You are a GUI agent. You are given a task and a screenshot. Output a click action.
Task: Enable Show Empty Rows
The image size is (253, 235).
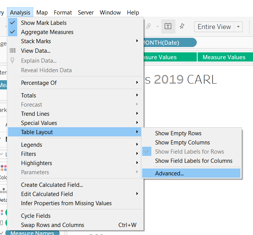(x=178, y=133)
